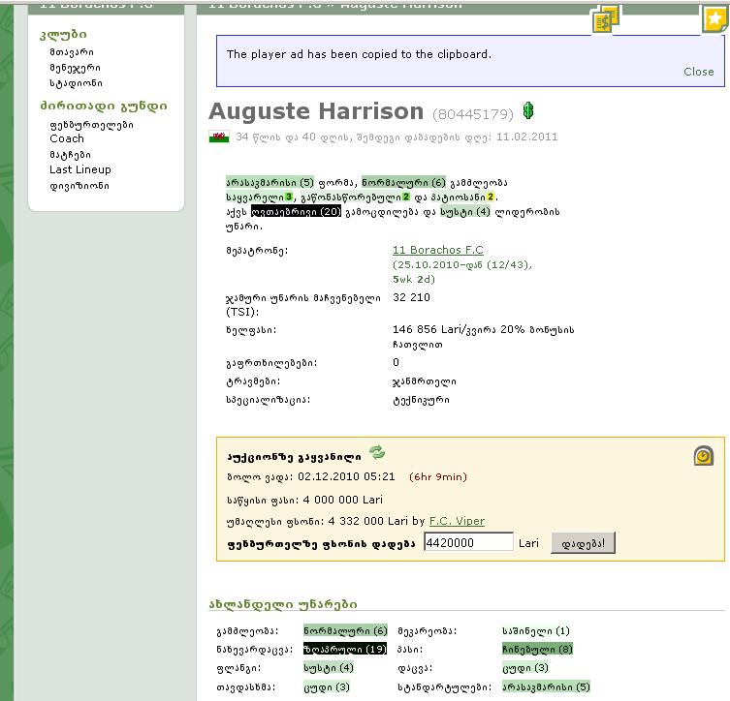Click the Auguste Harrison player name heading
The image size is (730, 701).
[316, 111]
